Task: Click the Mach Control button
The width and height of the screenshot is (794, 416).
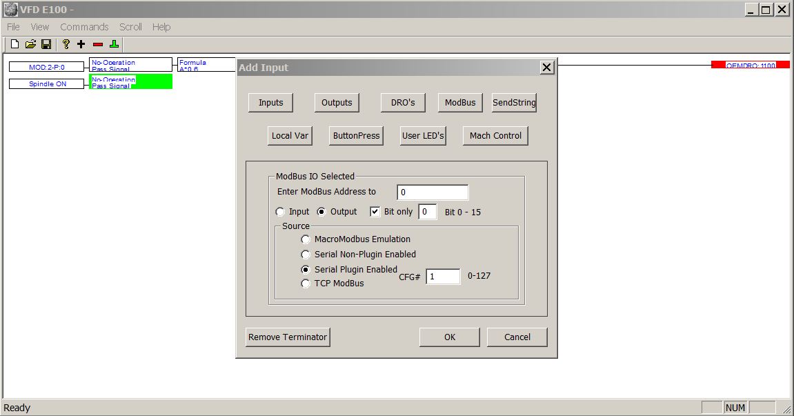Action: tap(495, 136)
